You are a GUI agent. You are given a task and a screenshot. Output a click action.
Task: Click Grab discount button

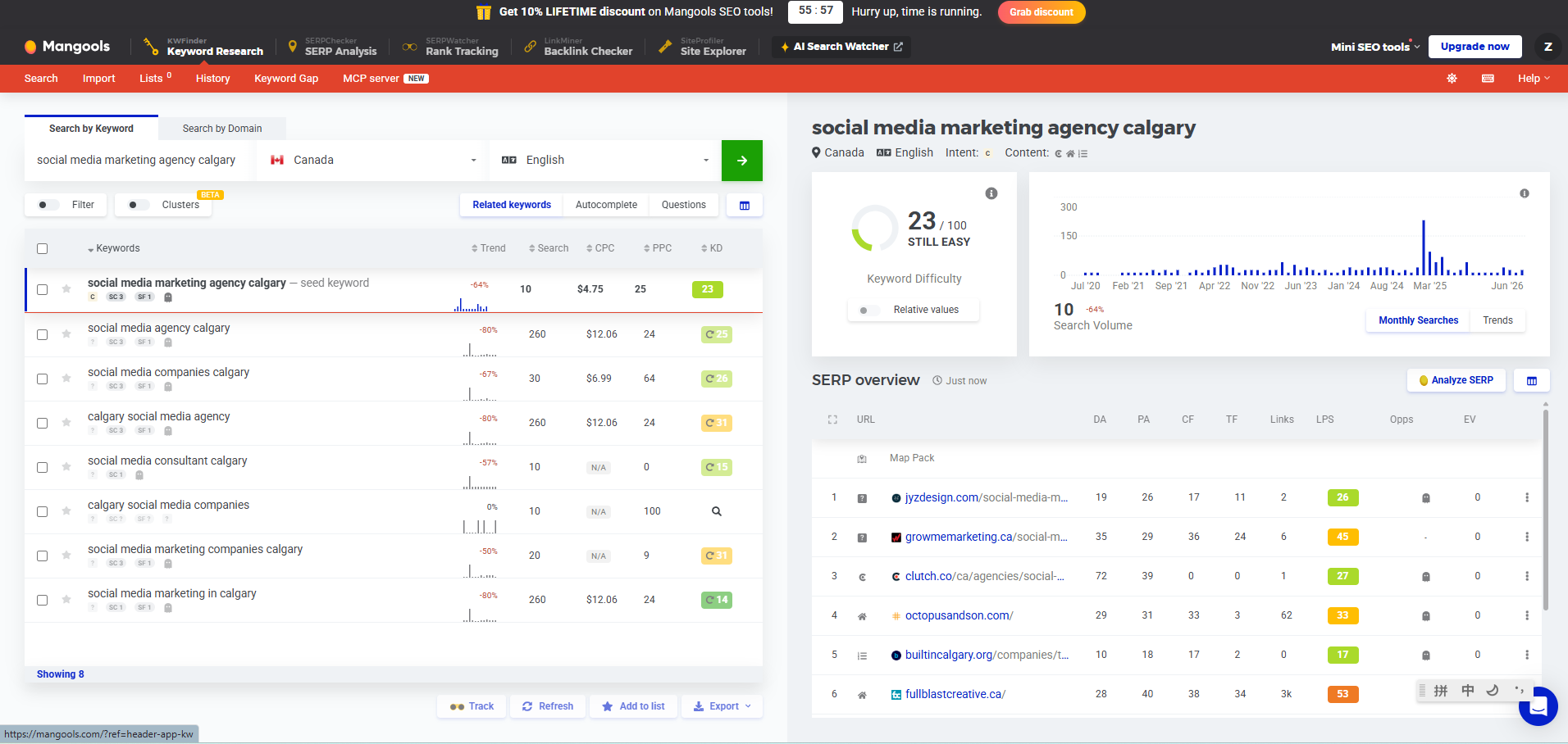click(x=1042, y=12)
